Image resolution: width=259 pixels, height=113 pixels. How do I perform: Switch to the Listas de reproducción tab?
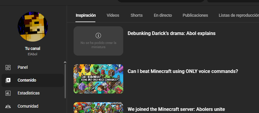[x=239, y=15]
